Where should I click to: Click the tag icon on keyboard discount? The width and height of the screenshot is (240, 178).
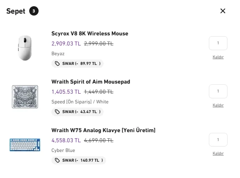pos(58,160)
